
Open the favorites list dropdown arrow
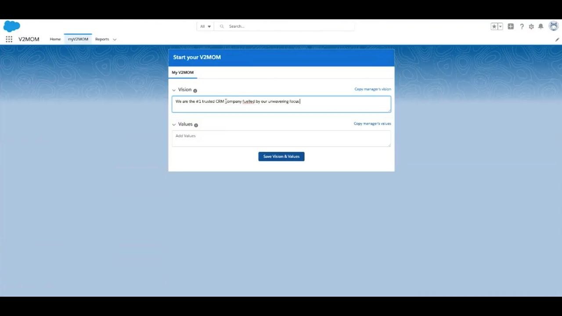click(x=500, y=26)
